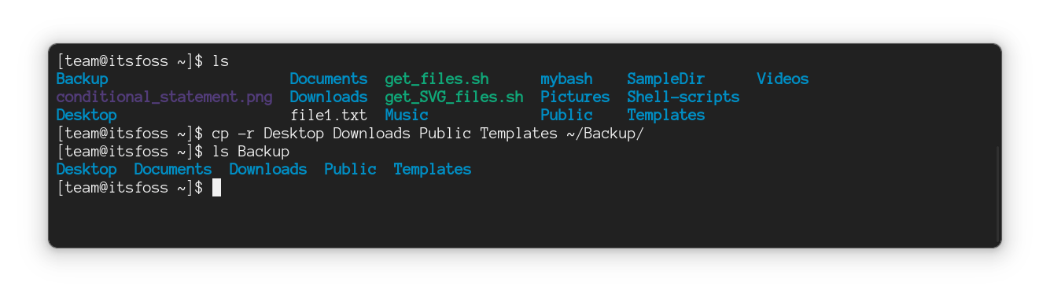1050x301 pixels.
Task: Click the Pictures directory name
Action: (x=575, y=97)
